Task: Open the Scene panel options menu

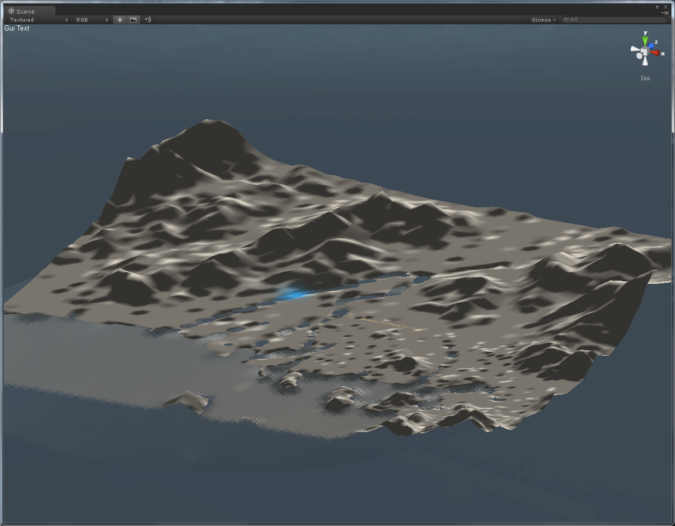Action: (x=666, y=12)
